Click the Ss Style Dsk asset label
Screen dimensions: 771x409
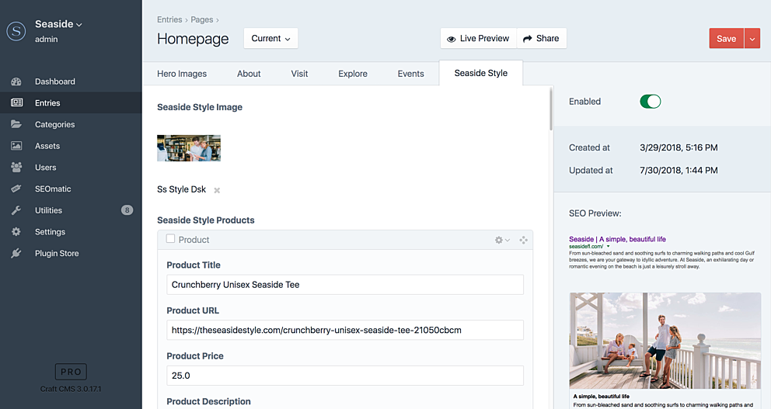click(x=181, y=189)
